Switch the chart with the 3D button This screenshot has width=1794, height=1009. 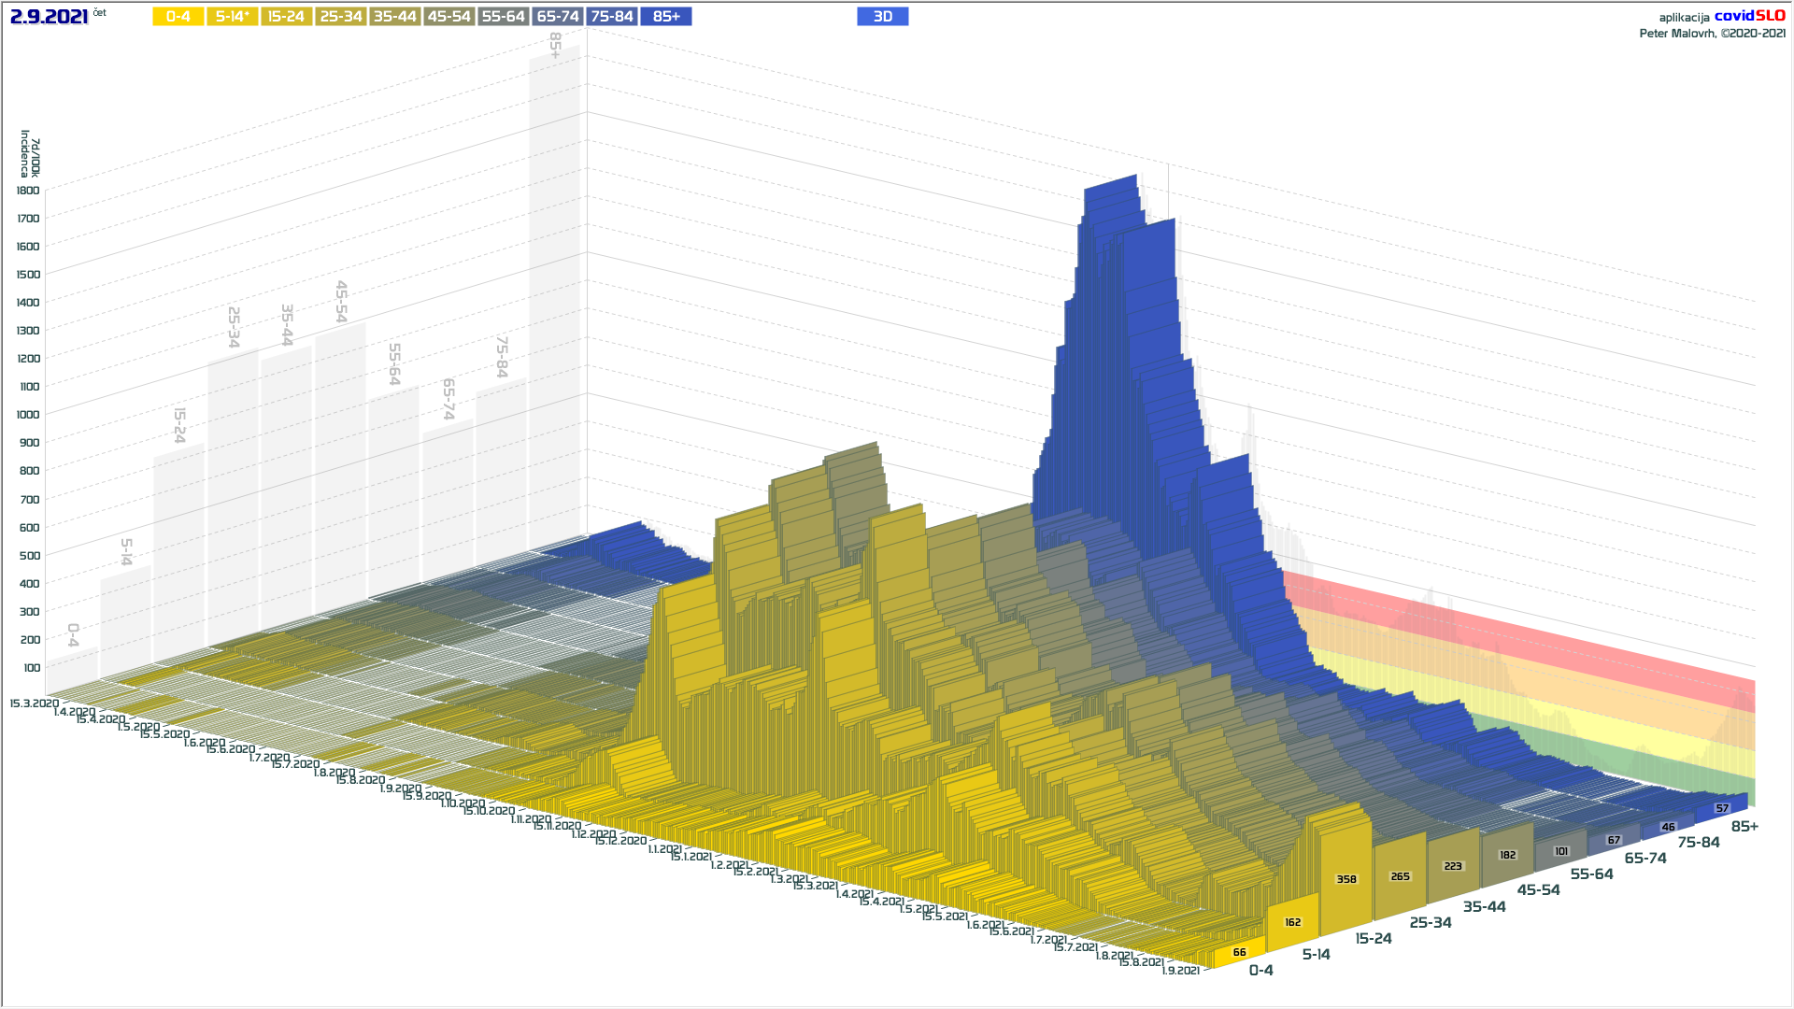[x=882, y=17]
